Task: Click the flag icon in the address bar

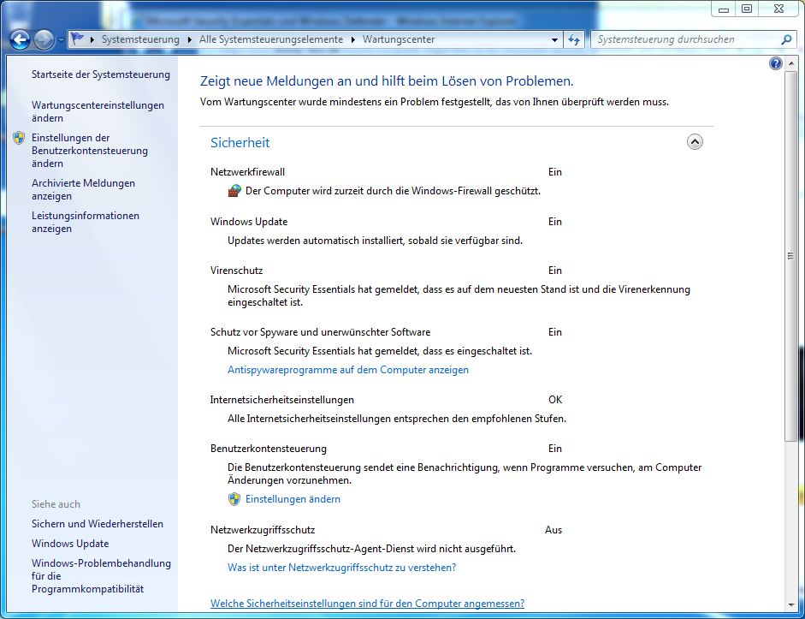Action: click(x=78, y=39)
